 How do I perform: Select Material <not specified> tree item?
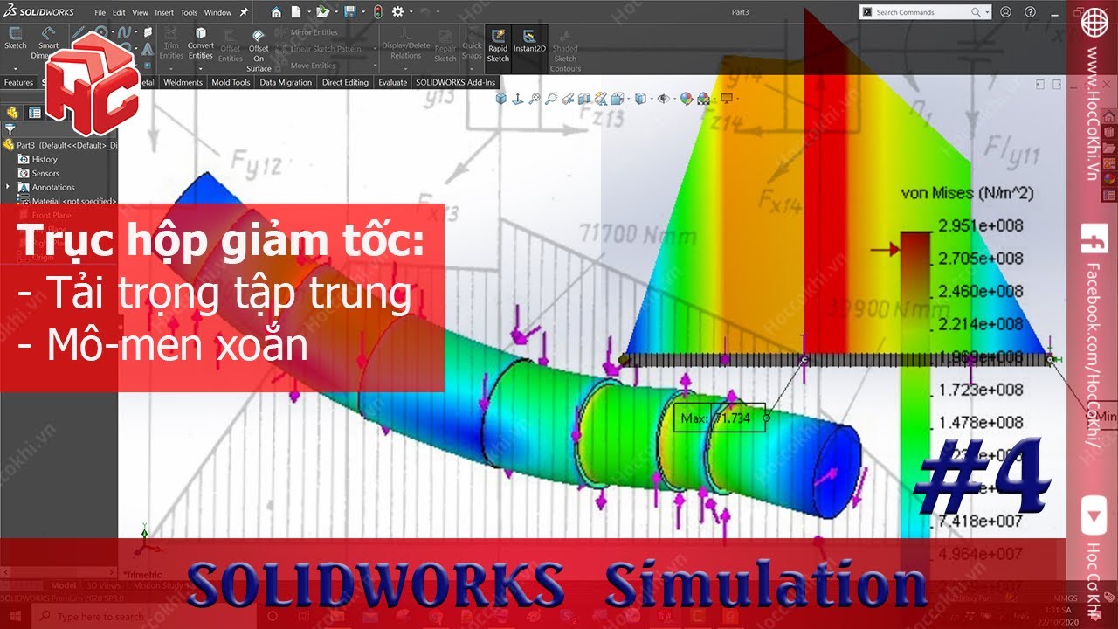pyautogui.click(x=67, y=201)
